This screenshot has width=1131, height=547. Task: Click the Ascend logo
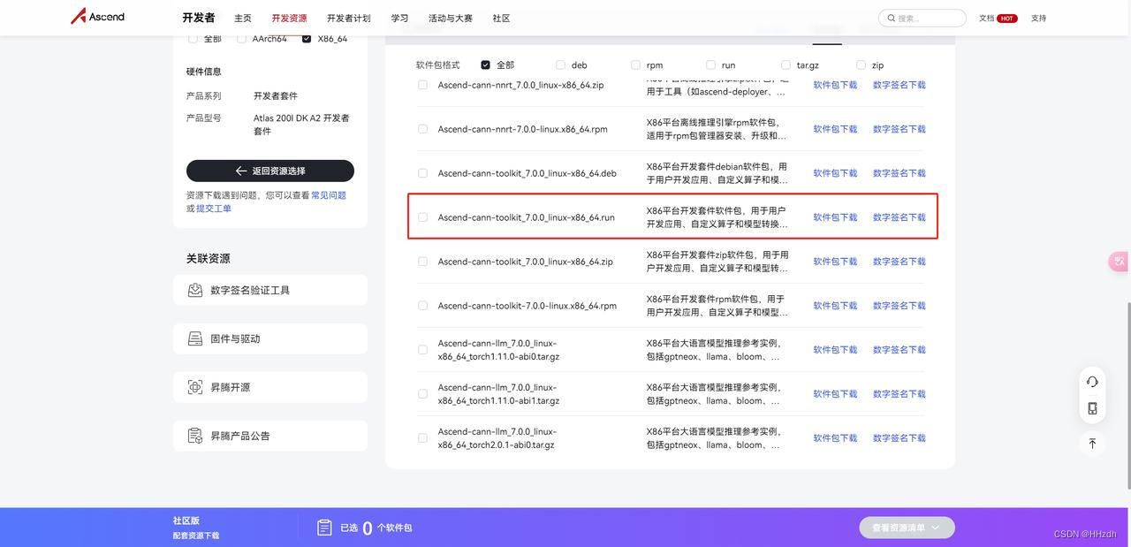pyautogui.click(x=97, y=17)
